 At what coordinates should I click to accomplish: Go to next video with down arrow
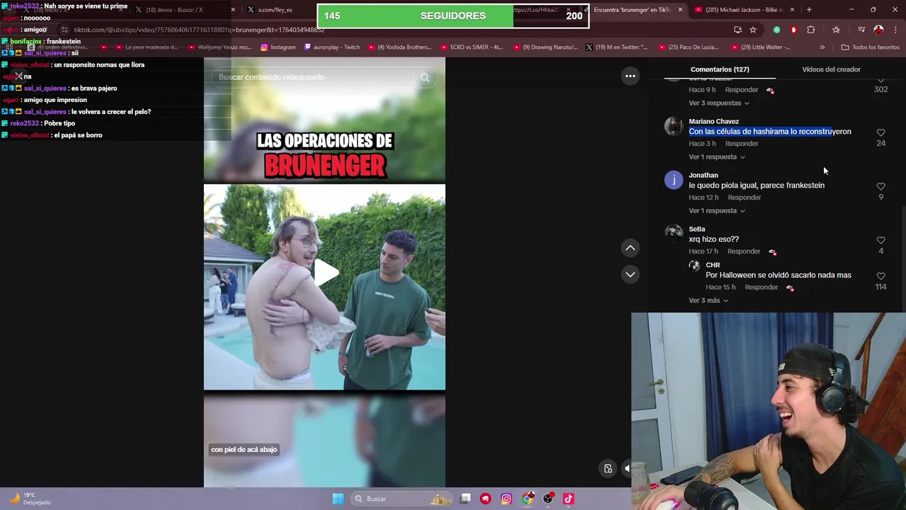630,274
